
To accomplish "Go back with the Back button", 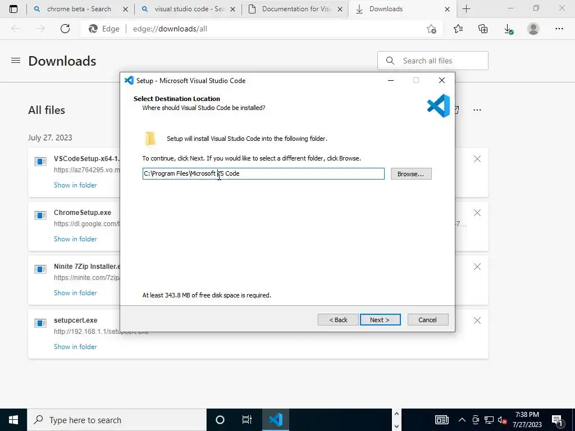I will tap(337, 319).
